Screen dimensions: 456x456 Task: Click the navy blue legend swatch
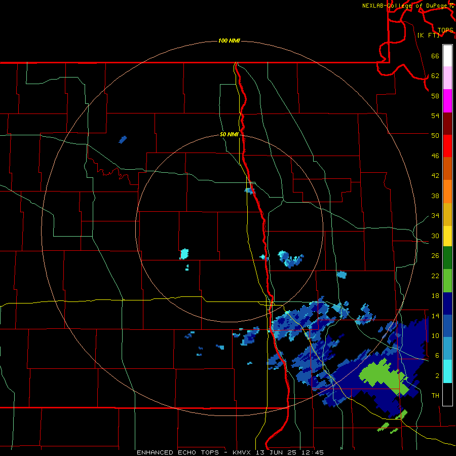(447, 303)
